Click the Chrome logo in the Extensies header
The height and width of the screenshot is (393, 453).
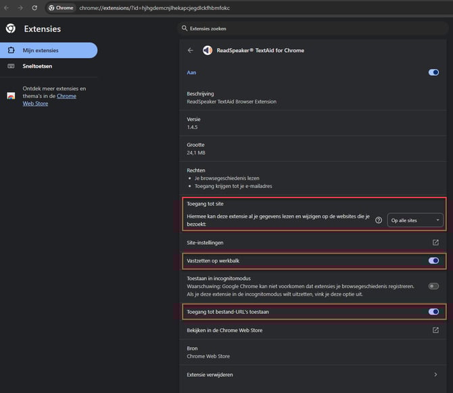coord(11,29)
